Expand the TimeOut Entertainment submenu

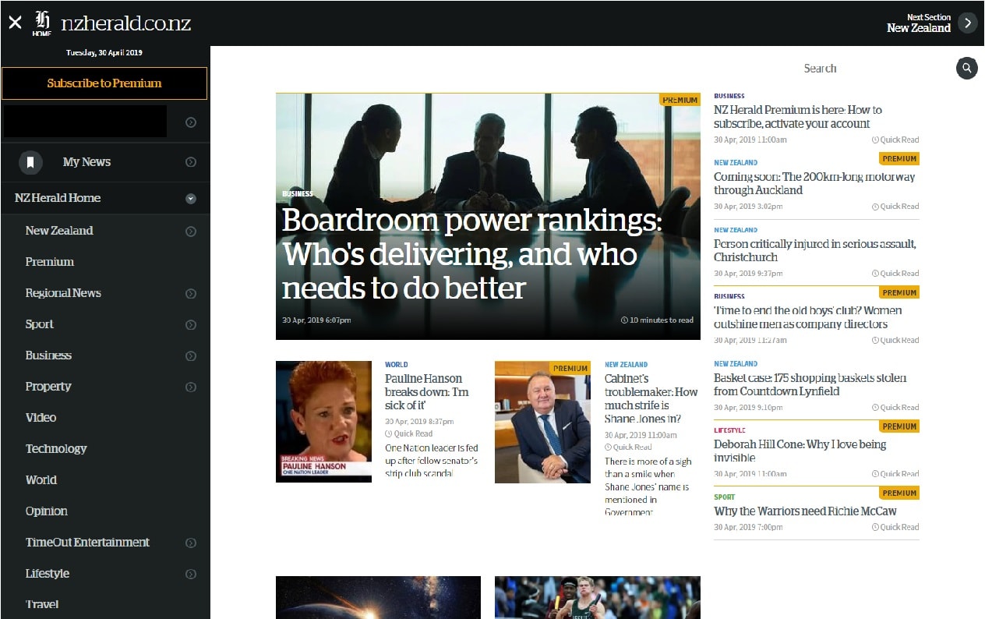[x=190, y=543]
